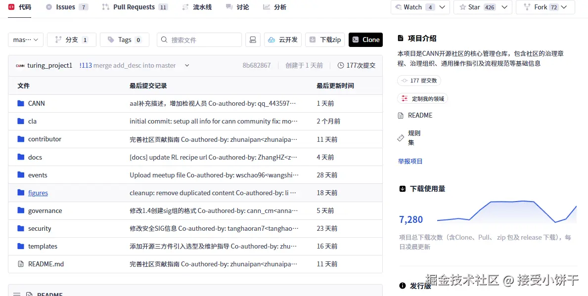Open the 分析 tab
Viewport: 588px width, 296px height.
click(274, 7)
